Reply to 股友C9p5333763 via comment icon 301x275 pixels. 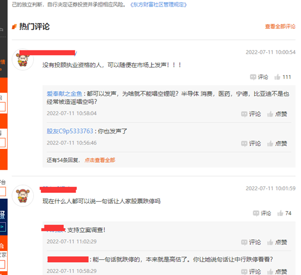point(251,143)
